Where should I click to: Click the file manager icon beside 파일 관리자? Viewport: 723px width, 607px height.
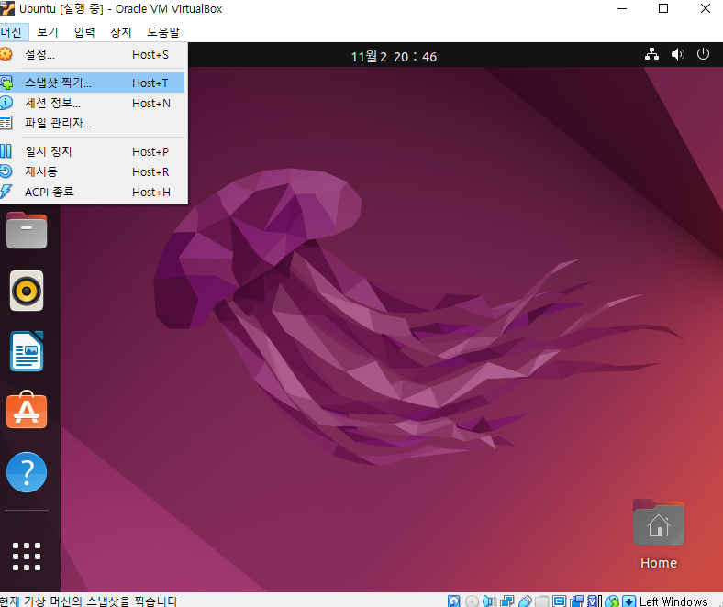6,123
